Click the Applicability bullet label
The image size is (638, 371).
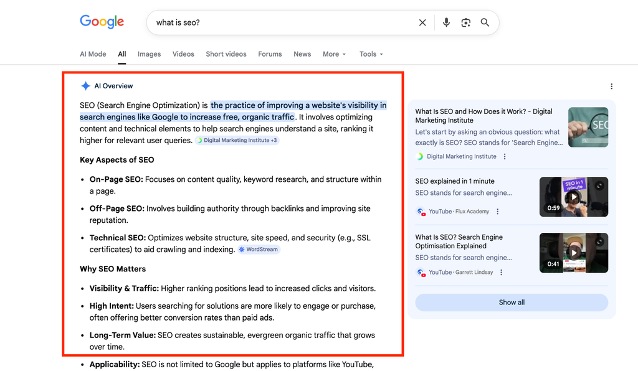[x=115, y=365]
